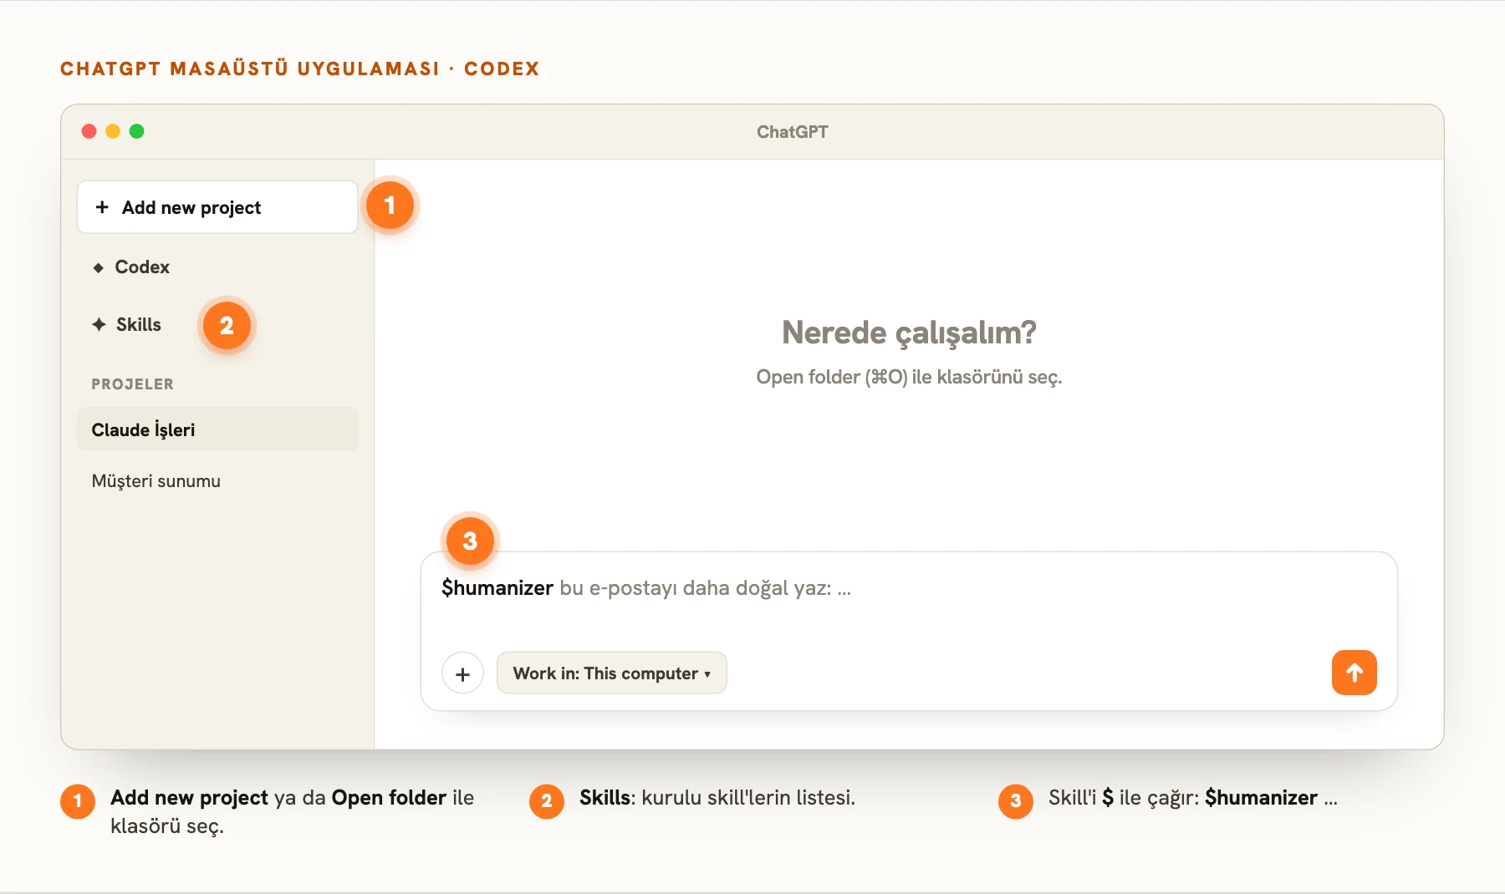This screenshot has width=1505, height=894.
Task: Select the Claude İşleri project
Action: (217, 429)
